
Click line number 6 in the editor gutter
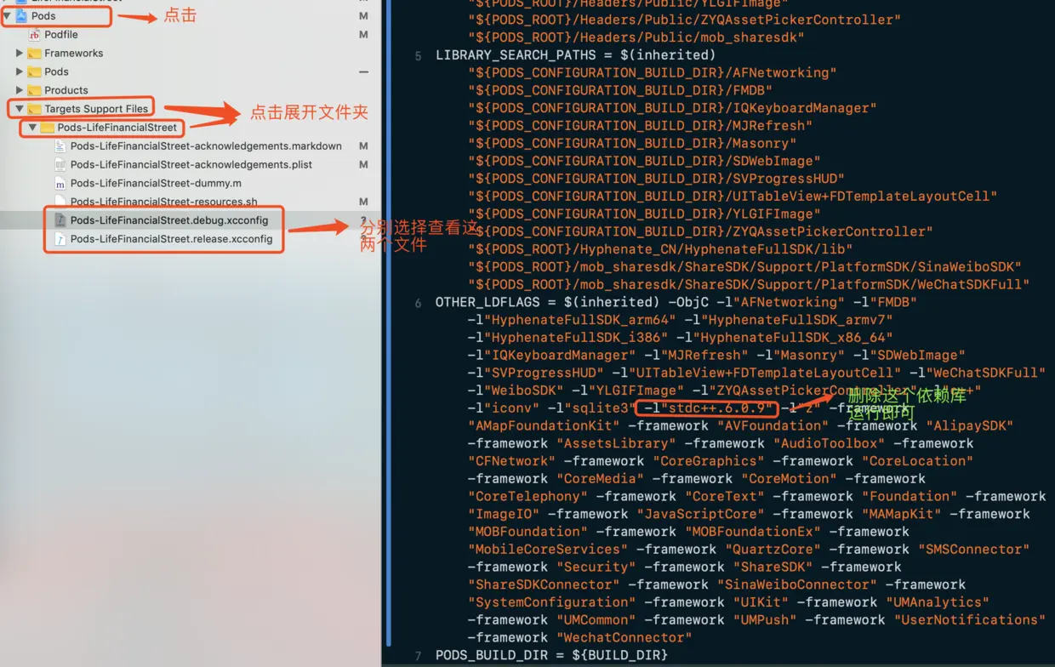(417, 302)
